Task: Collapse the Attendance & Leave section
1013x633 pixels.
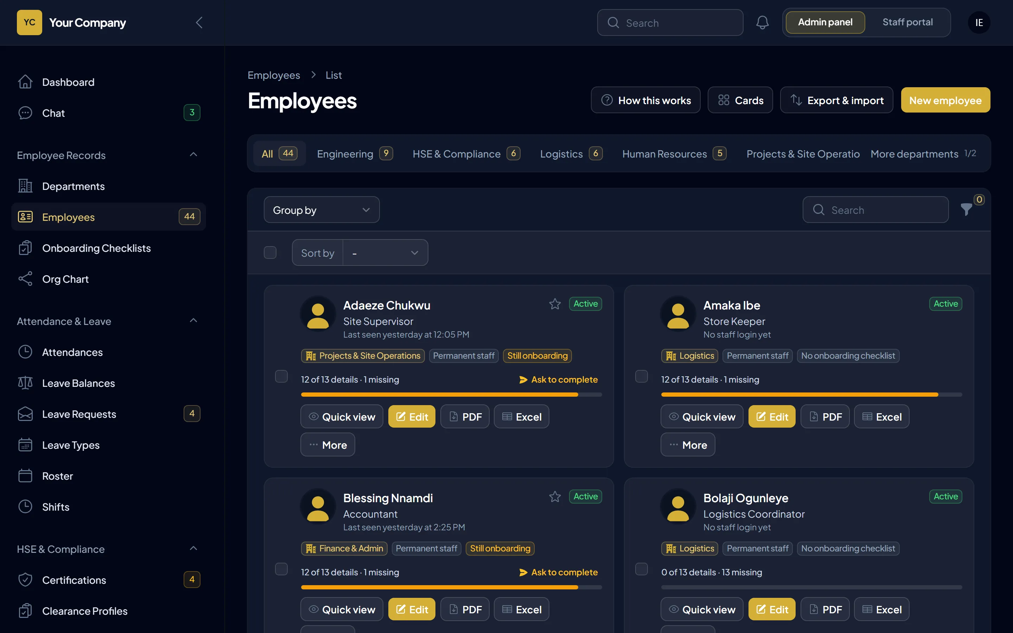Action: coord(193,321)
